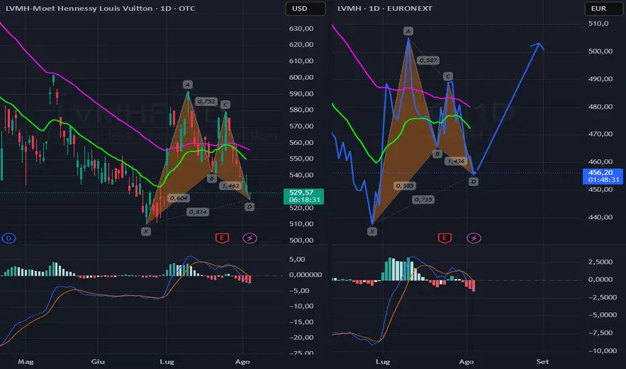
Task: Click the Set label on right time axis
Action: 543,362
